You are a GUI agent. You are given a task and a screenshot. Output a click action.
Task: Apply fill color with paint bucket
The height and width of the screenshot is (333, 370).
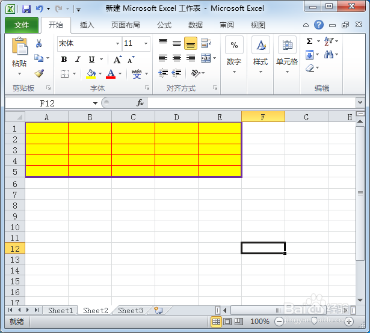(x=91, y=74)
